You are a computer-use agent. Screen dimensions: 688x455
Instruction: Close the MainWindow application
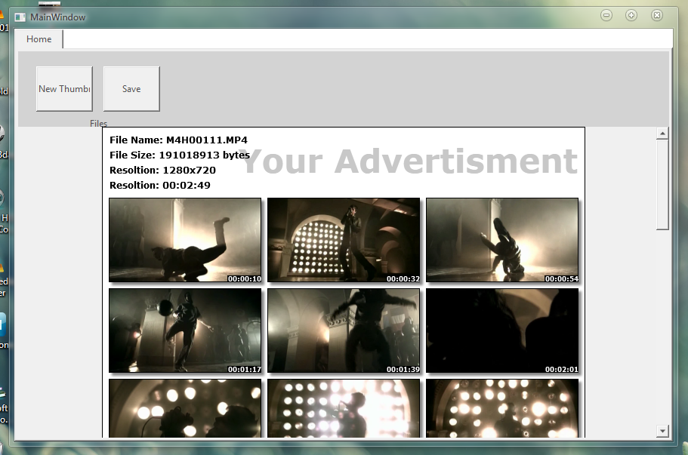point(657,16)
